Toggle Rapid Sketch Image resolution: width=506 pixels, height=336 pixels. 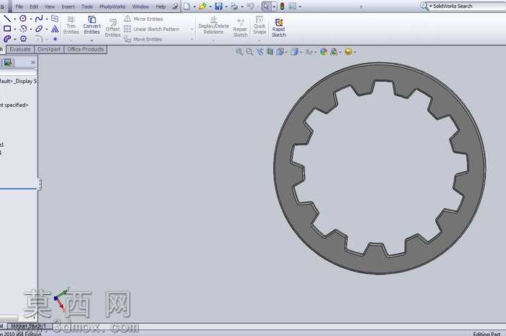click(279, 27)
